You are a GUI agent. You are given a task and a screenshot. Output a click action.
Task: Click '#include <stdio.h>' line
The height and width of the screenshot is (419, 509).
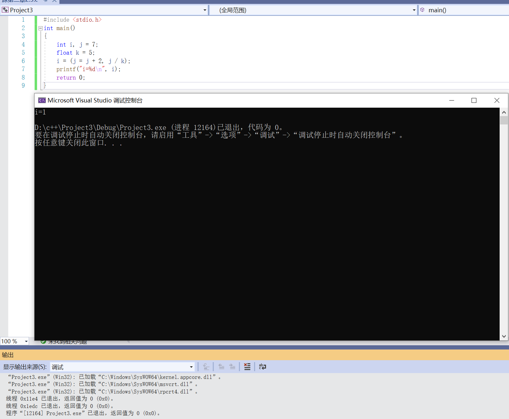[x=73, y=20]
